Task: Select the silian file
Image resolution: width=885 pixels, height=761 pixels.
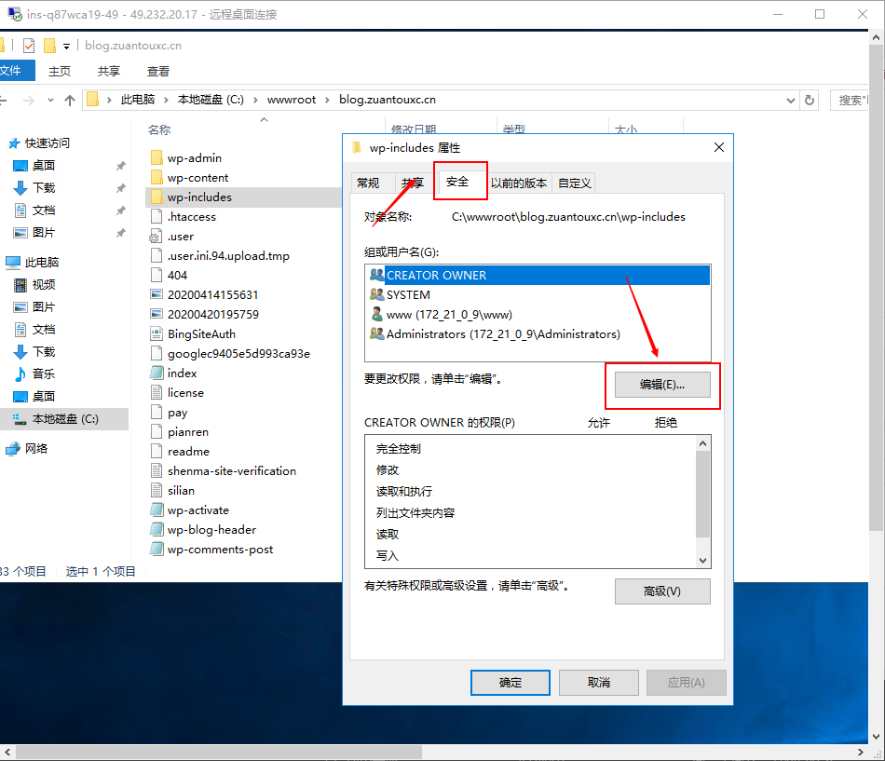Action: click(172, 491)
